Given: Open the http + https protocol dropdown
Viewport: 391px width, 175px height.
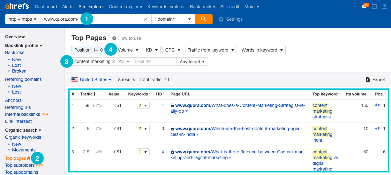Looking at the screenshot, I should coord(23,19).
